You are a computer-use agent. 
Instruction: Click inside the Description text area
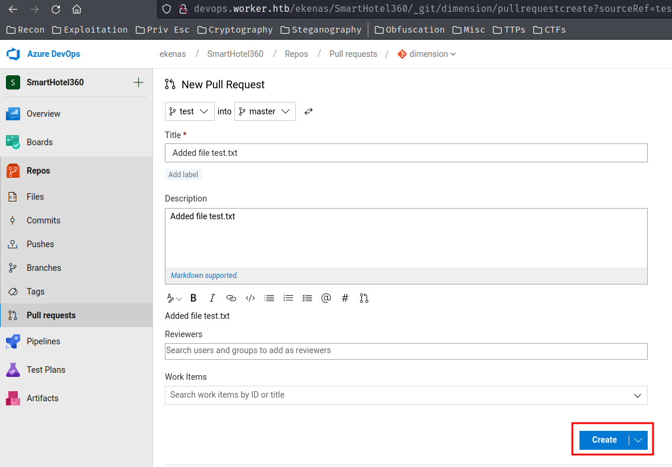coord(406,238)
